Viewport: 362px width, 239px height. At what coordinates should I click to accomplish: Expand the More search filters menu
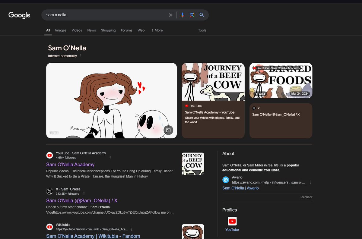tap(157, 30)
